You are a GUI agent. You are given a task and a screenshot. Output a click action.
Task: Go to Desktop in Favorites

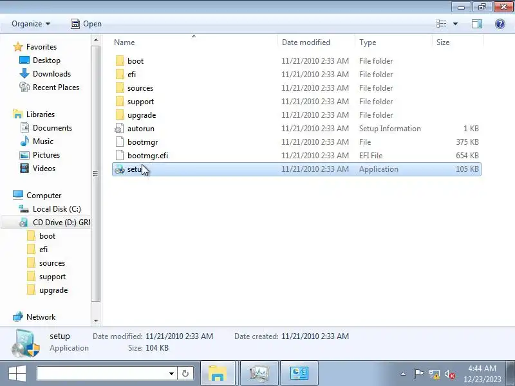(x=40, y=60)
